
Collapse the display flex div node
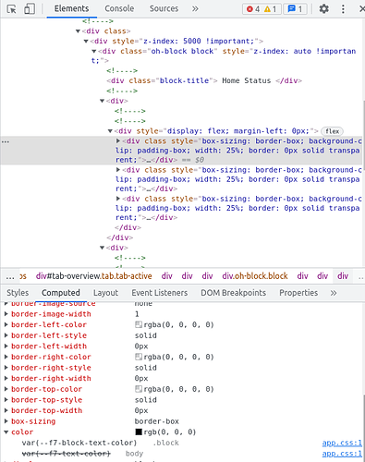click(110, 131)
